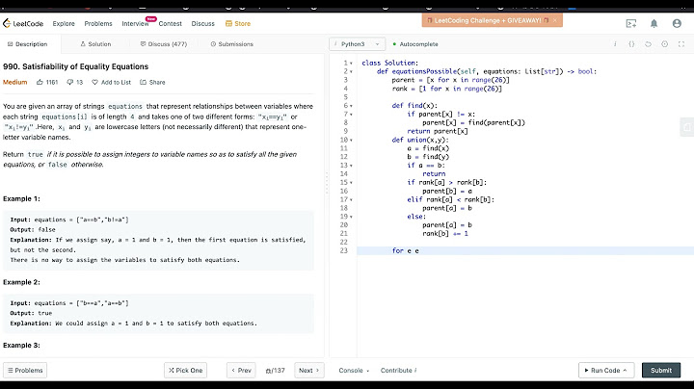Open the Discuss (477) tab

click(164, 44)
